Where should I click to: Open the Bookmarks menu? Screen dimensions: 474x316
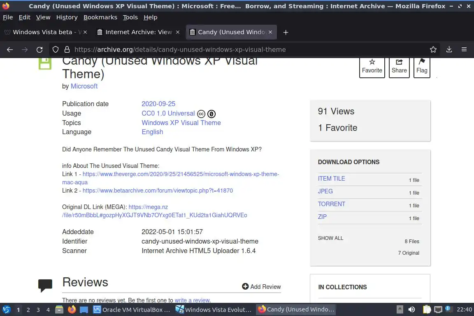(100, 18)
